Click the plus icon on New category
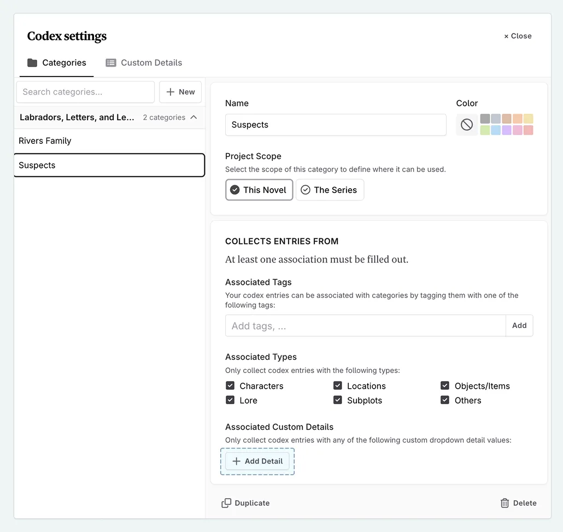Image resolution: width=563 pixels, height=532 pixels. 171,92
